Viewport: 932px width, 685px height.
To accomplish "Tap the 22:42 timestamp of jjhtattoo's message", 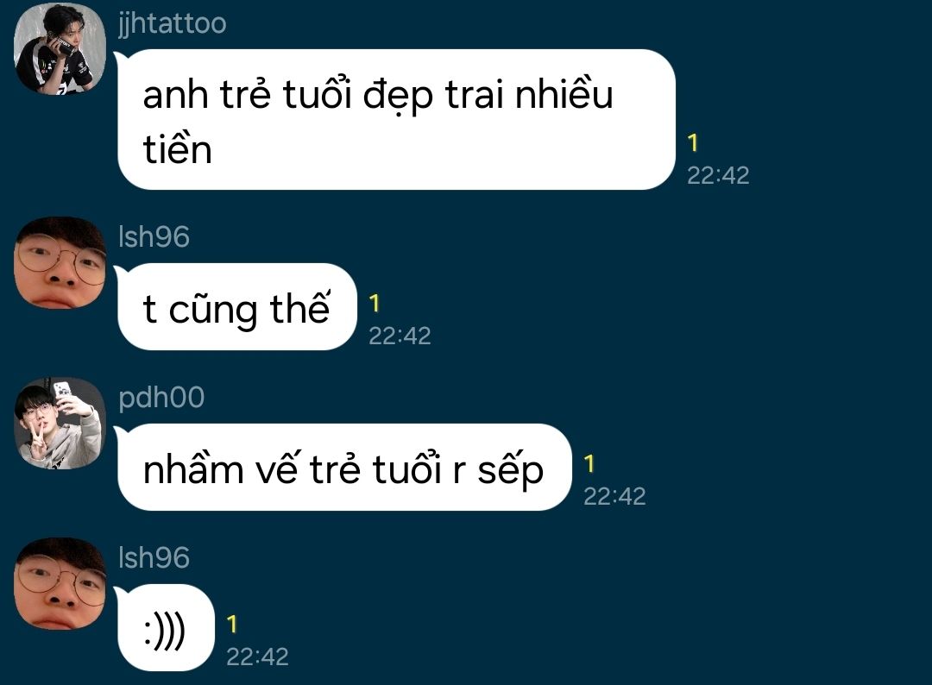I will [718, 175].
